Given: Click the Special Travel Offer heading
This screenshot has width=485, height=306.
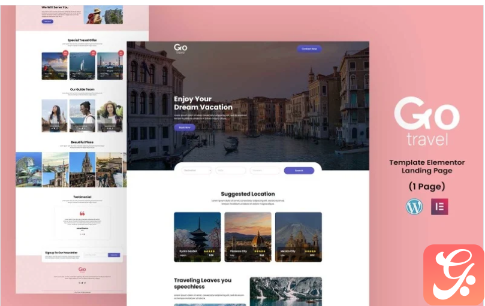Looking at the screenshot, I should tap(82, 40).
